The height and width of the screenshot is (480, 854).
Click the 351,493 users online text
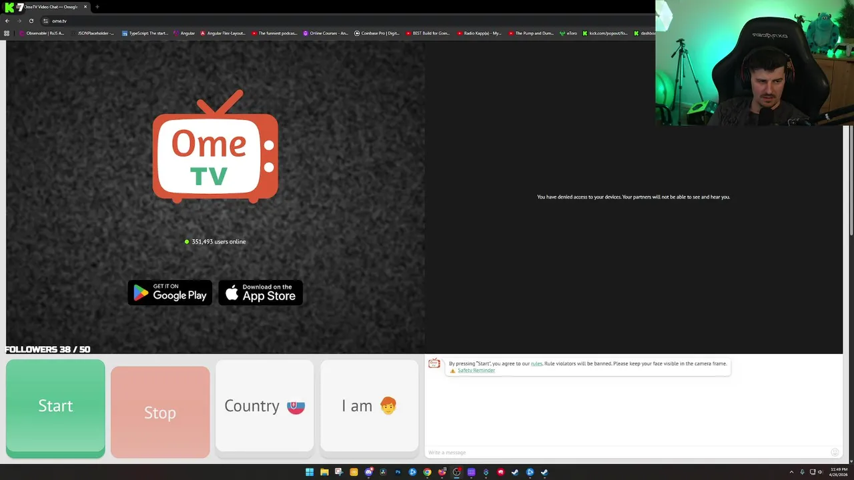218,241
